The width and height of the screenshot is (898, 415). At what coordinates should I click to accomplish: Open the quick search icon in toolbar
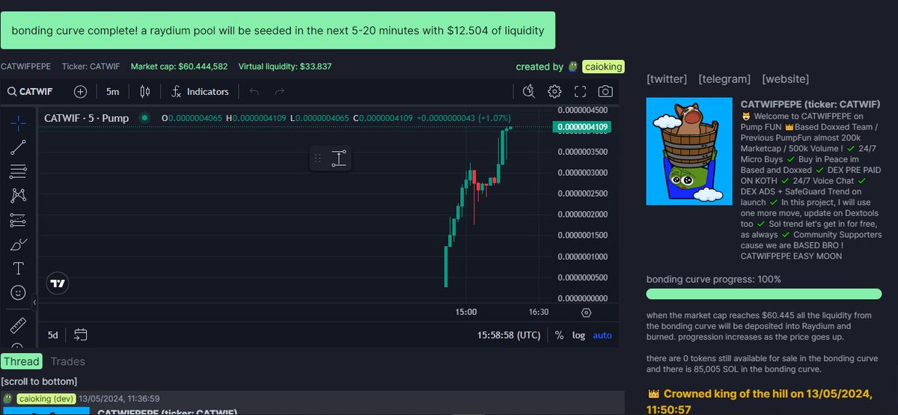529,91
